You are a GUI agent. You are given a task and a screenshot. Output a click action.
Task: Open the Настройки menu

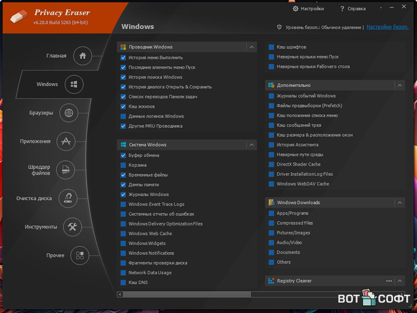click(309, 9)
